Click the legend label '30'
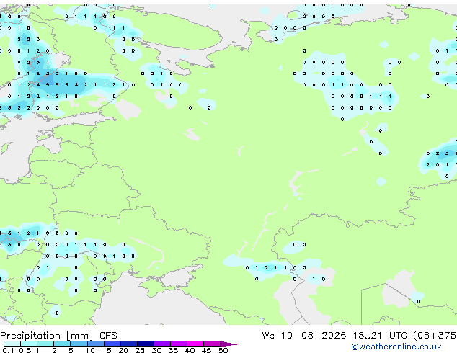 [156, 350]
